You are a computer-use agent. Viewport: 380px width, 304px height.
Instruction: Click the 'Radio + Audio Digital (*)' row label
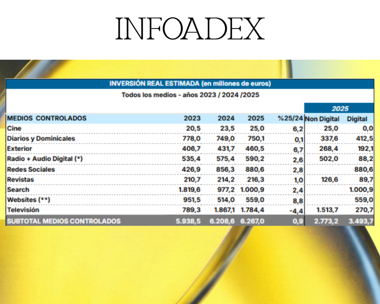click(x=45, y=159)
